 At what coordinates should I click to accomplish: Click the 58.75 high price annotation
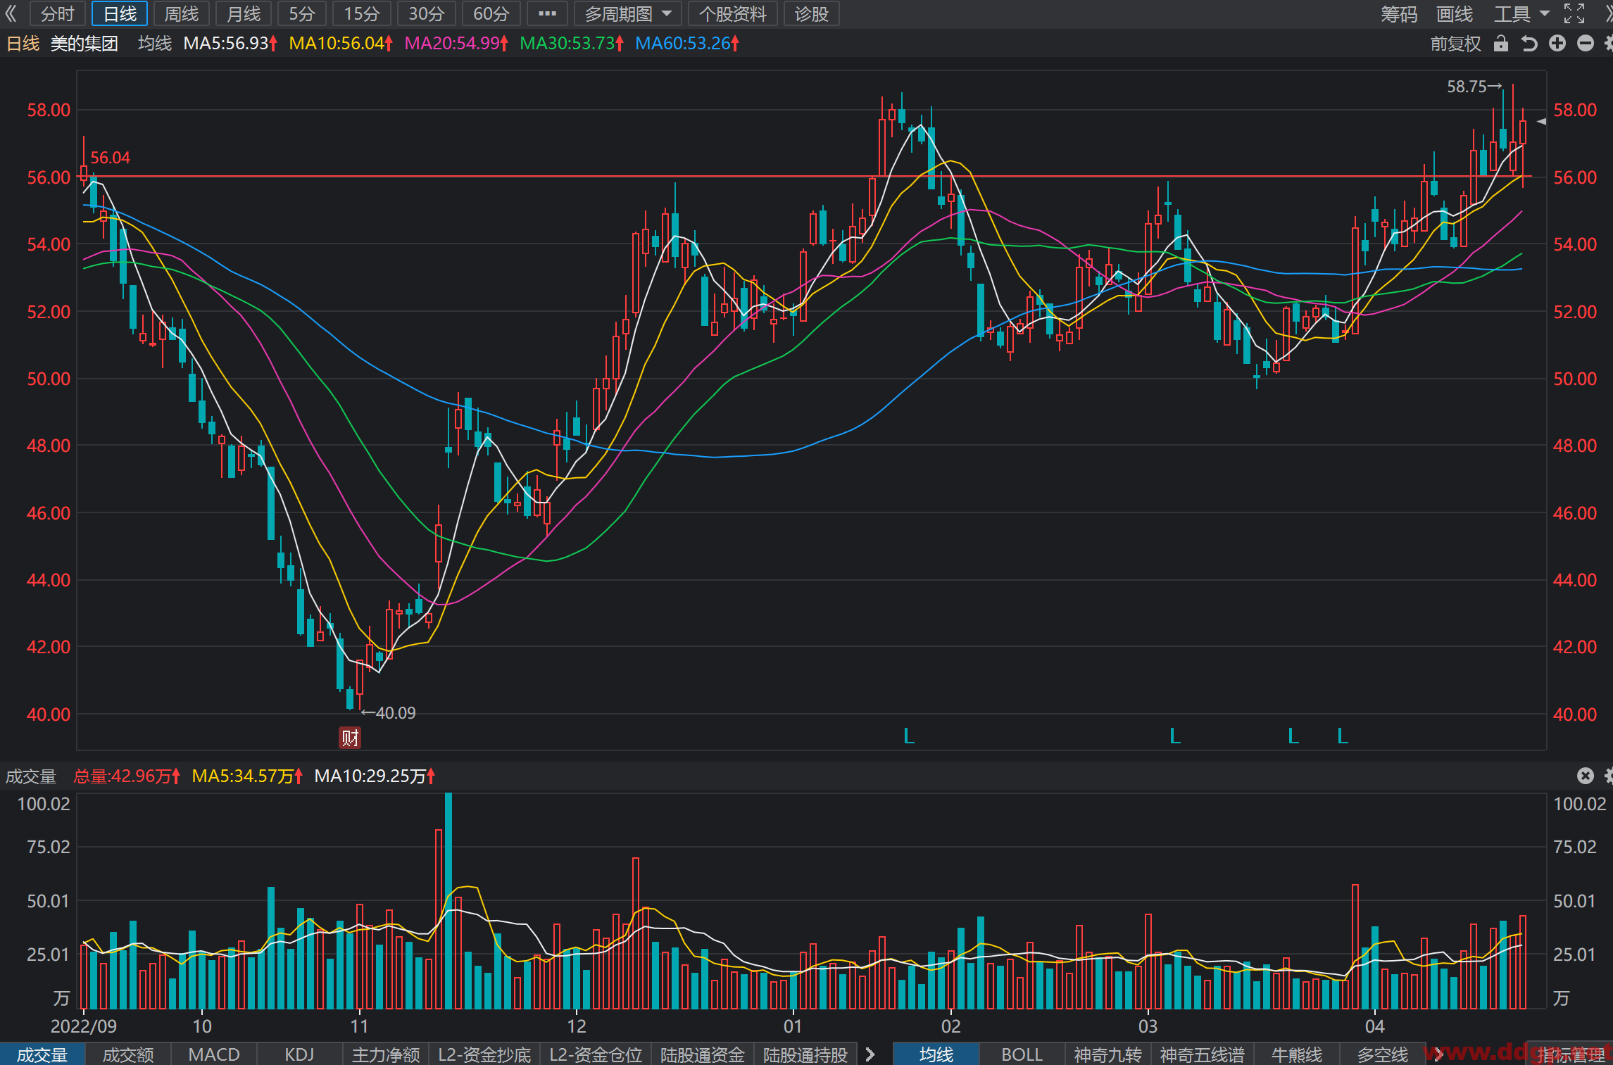click(x=1474, y=87)
